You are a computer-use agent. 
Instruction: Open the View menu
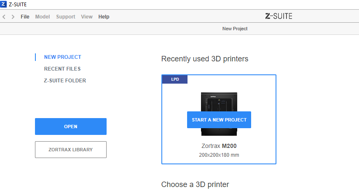pos(87,17)
